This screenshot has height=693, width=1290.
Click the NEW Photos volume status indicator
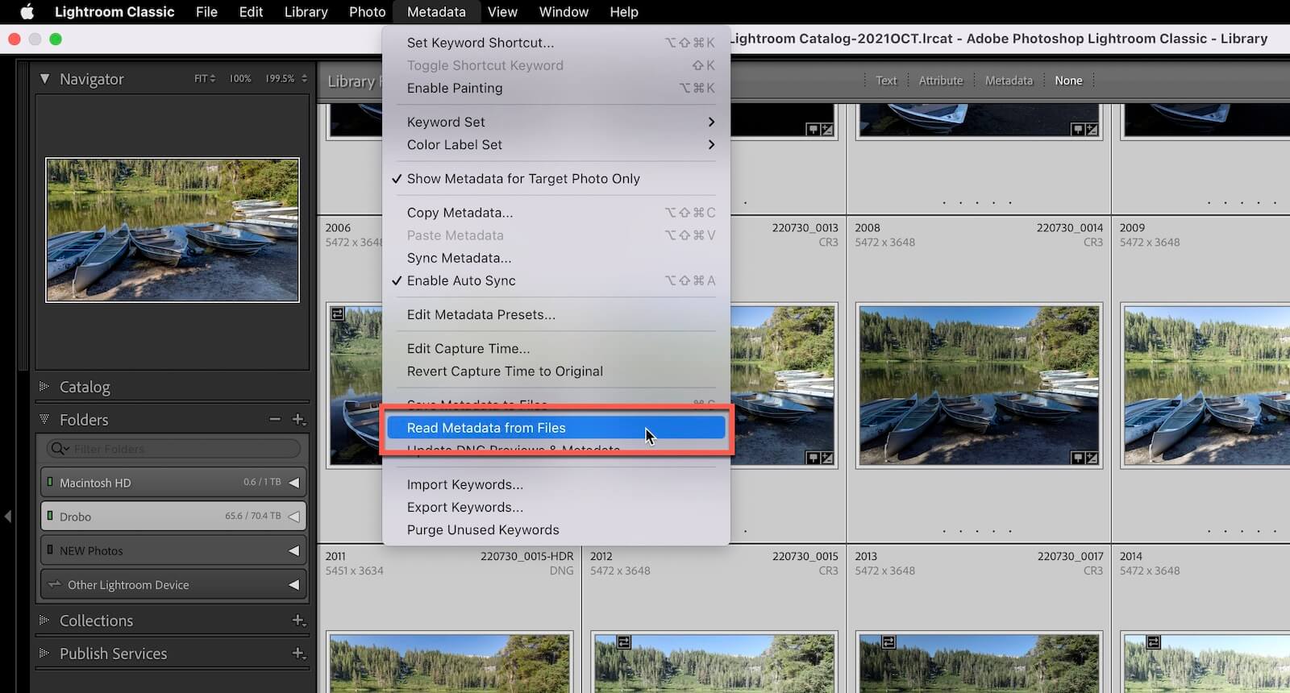50,550
